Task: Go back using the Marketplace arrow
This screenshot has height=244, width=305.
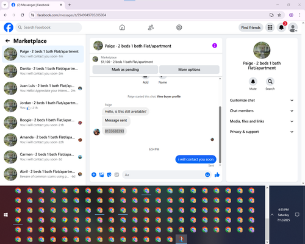Action: [x=7, y=41]
